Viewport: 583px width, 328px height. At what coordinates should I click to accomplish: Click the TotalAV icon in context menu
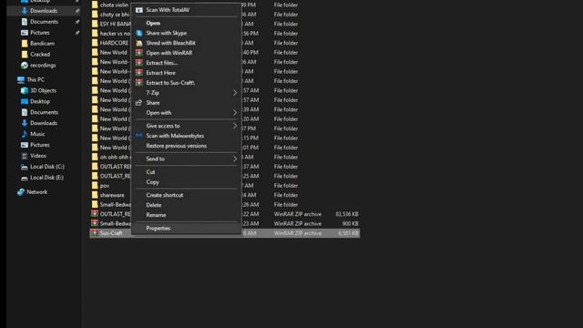point(139,10)
